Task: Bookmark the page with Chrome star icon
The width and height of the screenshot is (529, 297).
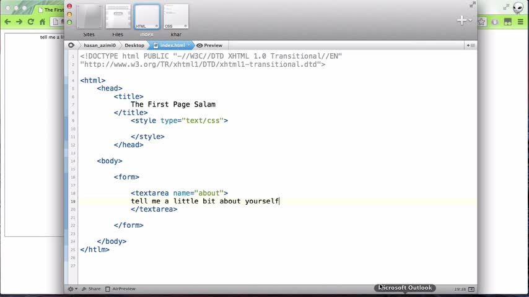Action: 481,22
